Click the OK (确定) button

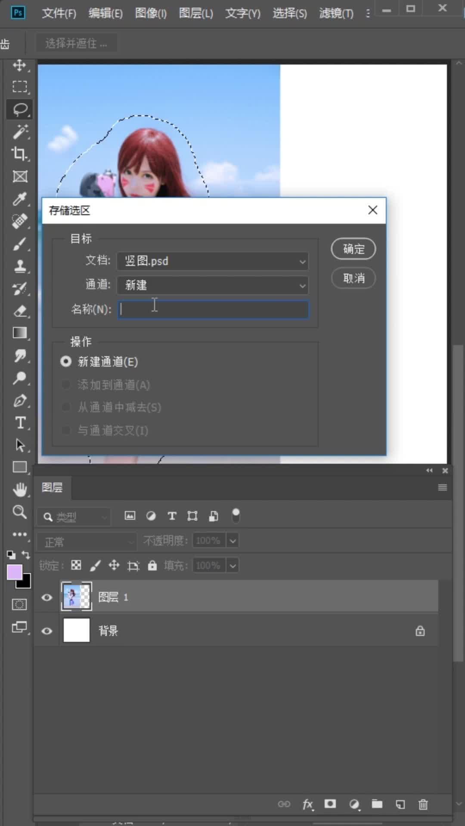(353, 249)
